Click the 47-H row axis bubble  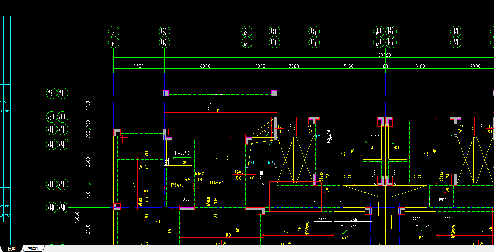point(62,129)
